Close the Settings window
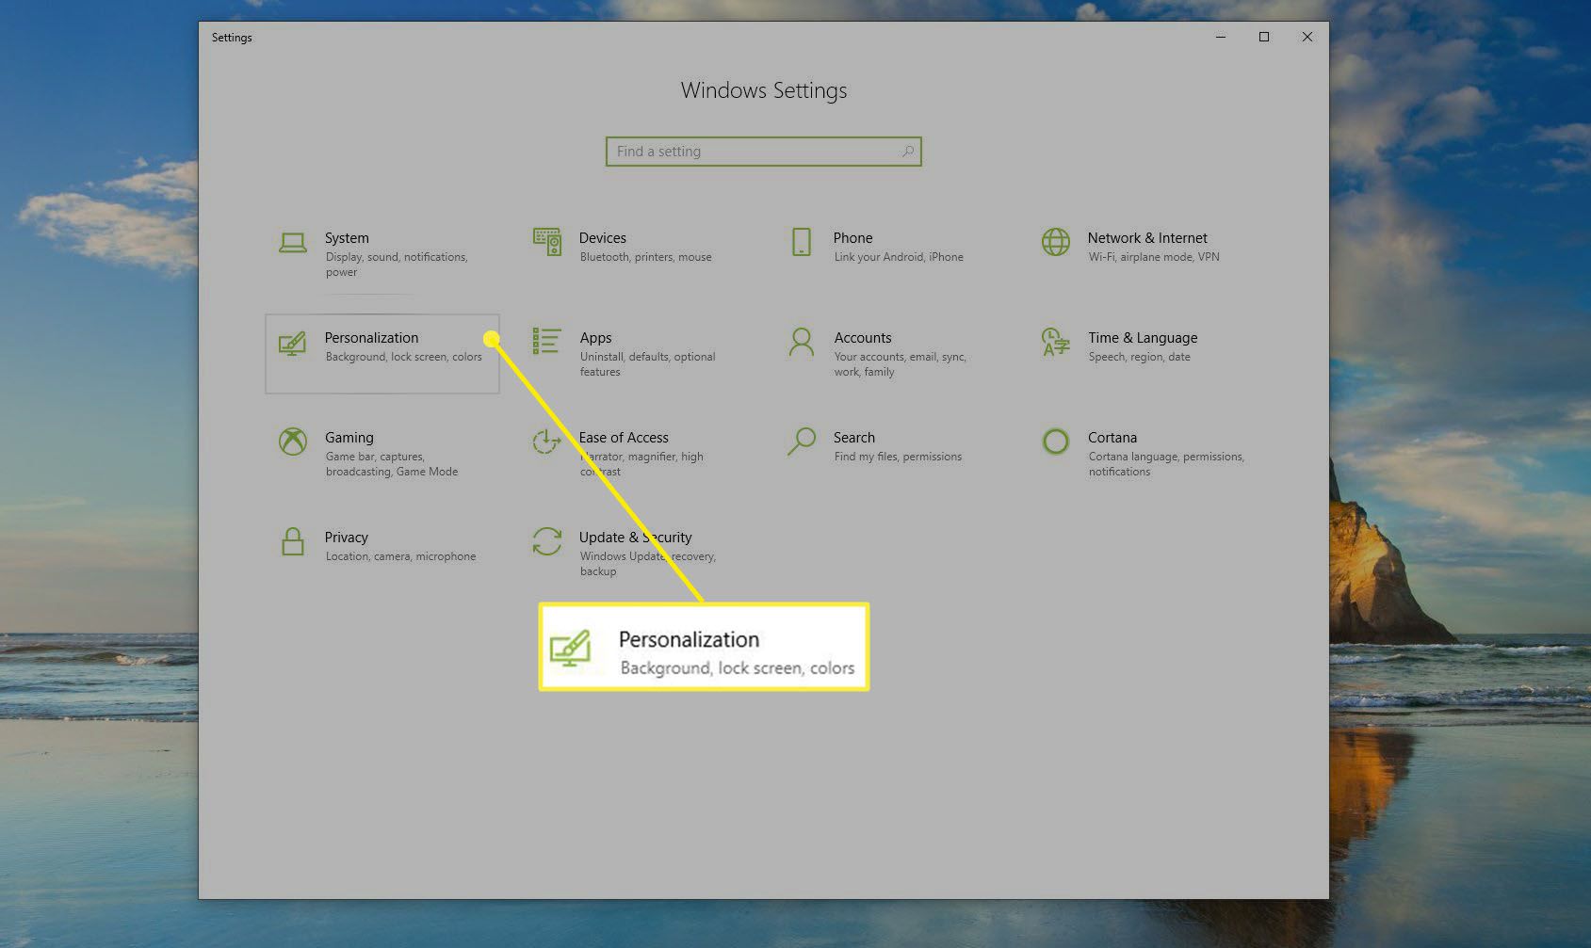The height and width of the screenshot is (948, 1591). [x=1307, y=37]
